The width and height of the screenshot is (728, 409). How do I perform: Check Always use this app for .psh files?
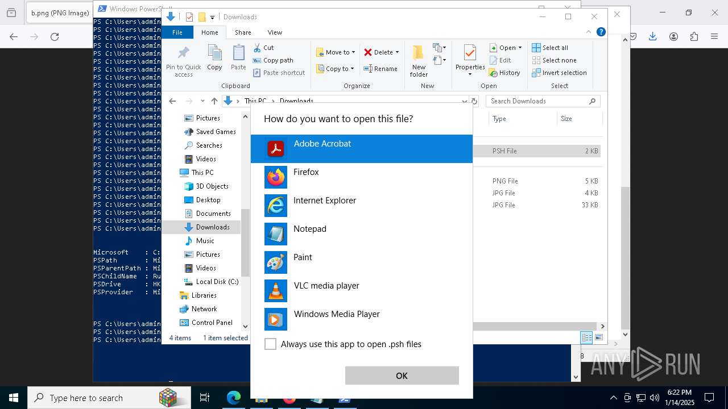(271, 344)
